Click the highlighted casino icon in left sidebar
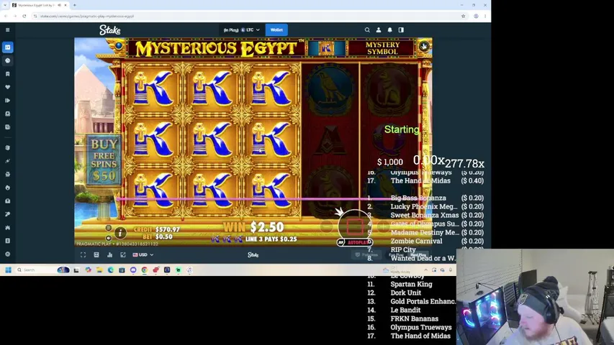This screenshot has height=345, width=614. (x=7, y=47)
